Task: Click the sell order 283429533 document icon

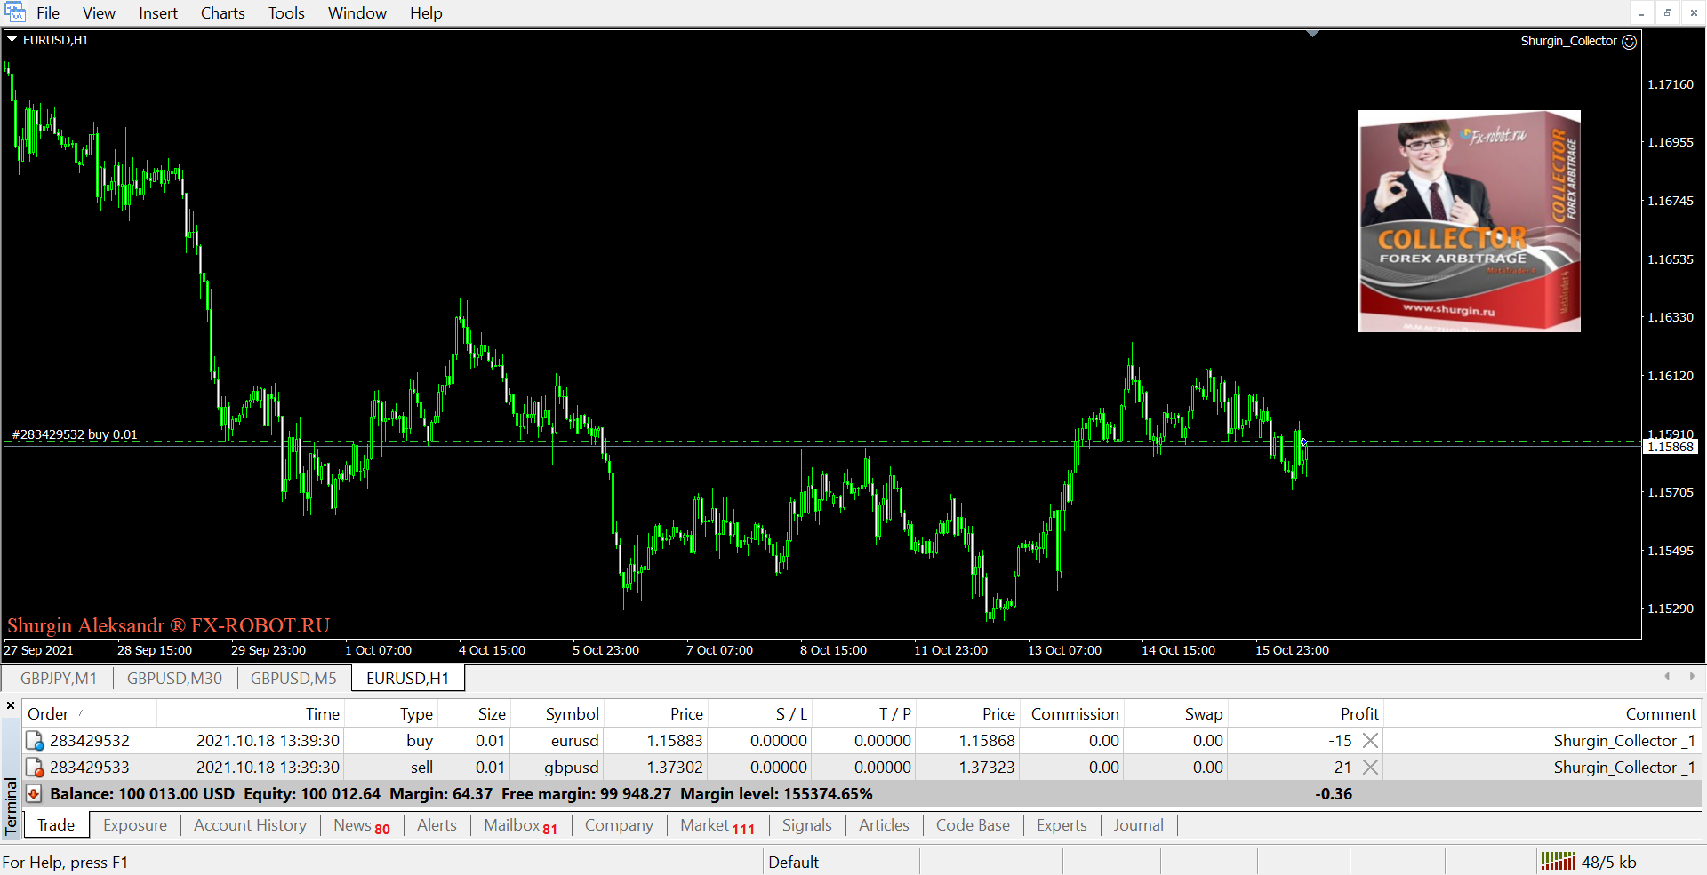Action: click(35, 768)
